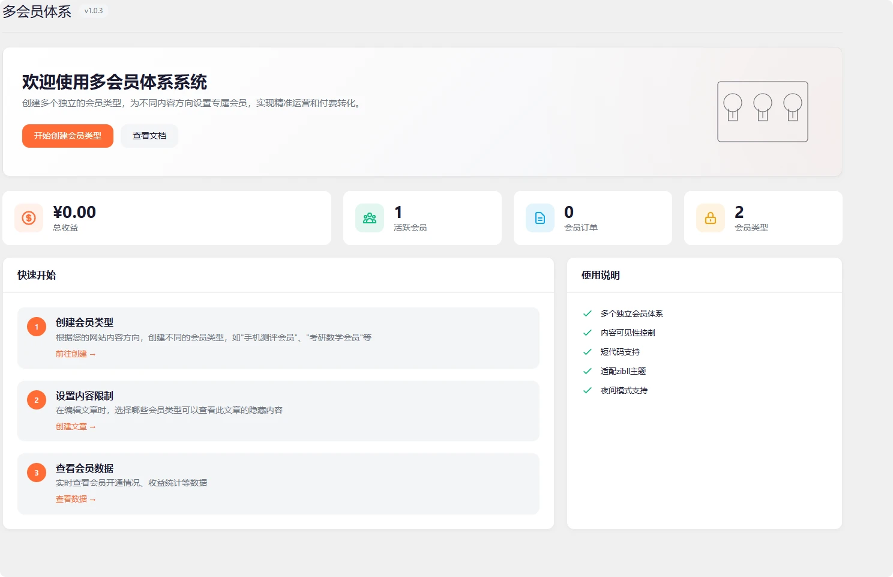Screen dimensions: 893x577
Task: Follow the 创建文章 link
Action: pyautogui.click(x=76, y=426)
